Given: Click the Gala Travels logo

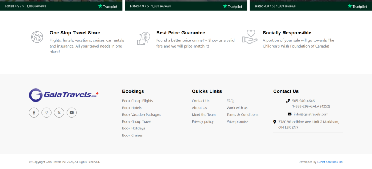Looking at the screenshot, I should point(64,95).
